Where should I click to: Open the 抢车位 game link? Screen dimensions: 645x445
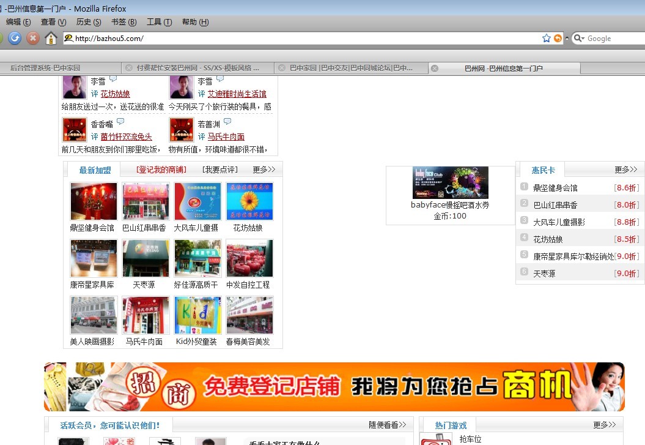coord(470,439)
